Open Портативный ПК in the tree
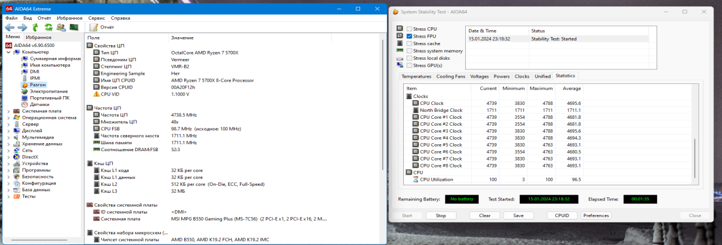 (45, 98)
